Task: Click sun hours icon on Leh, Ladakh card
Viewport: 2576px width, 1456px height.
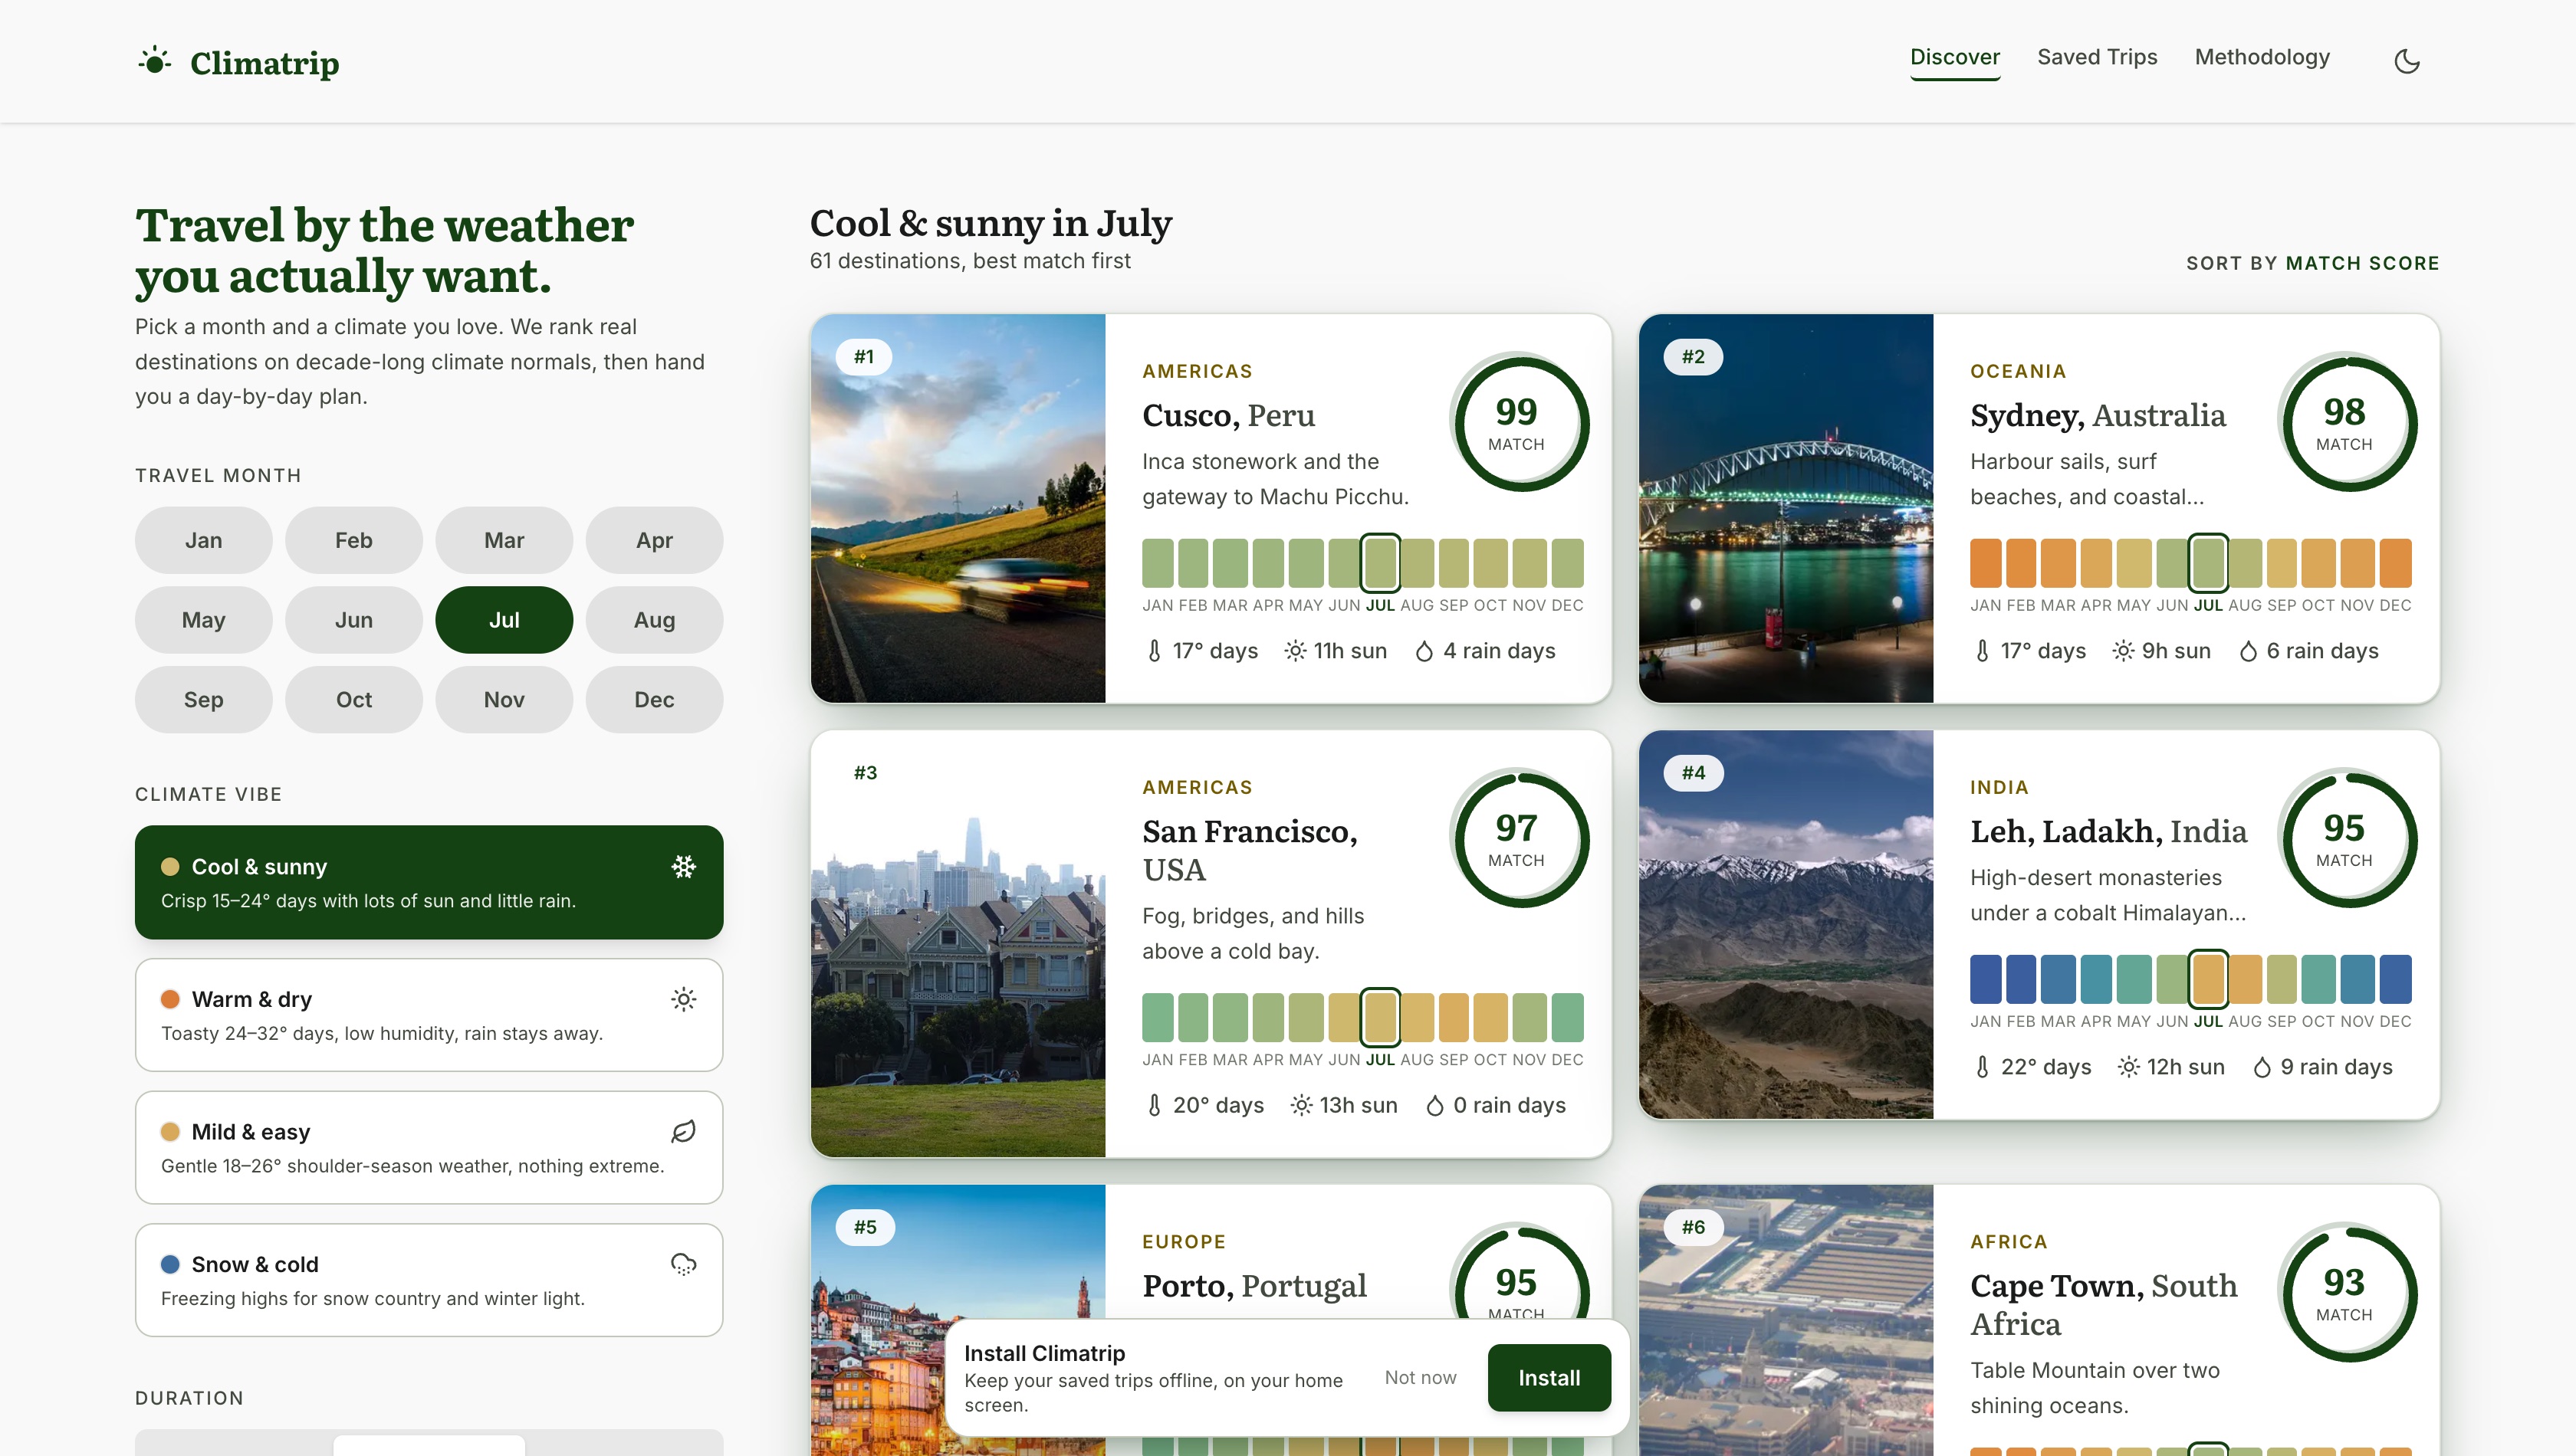Action: pyautogui.click(x=2129, y=1067)
